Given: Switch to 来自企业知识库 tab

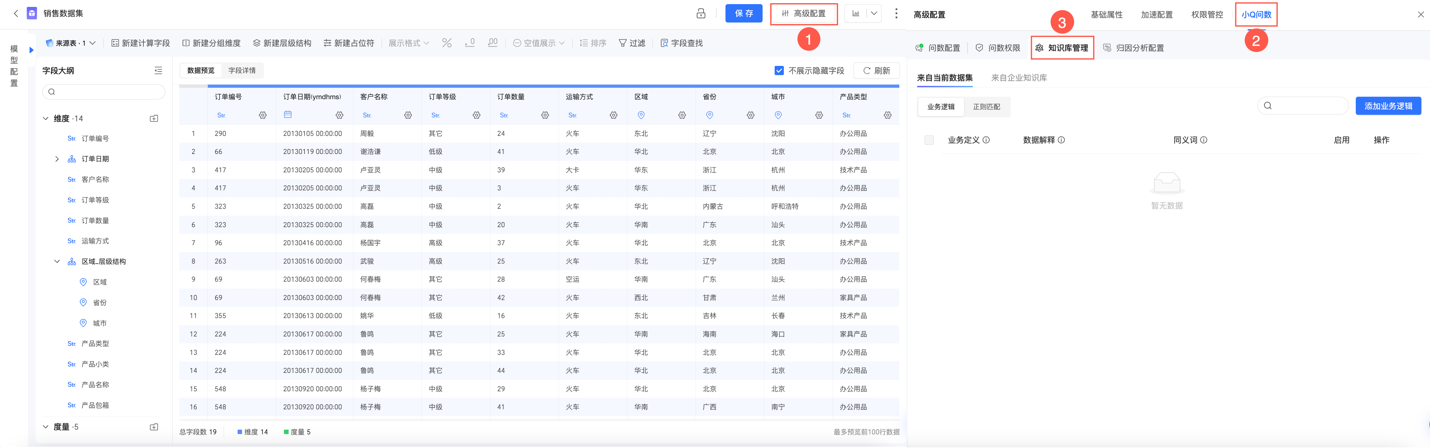Looking at the screenshot, I should tap(1019, 78).
